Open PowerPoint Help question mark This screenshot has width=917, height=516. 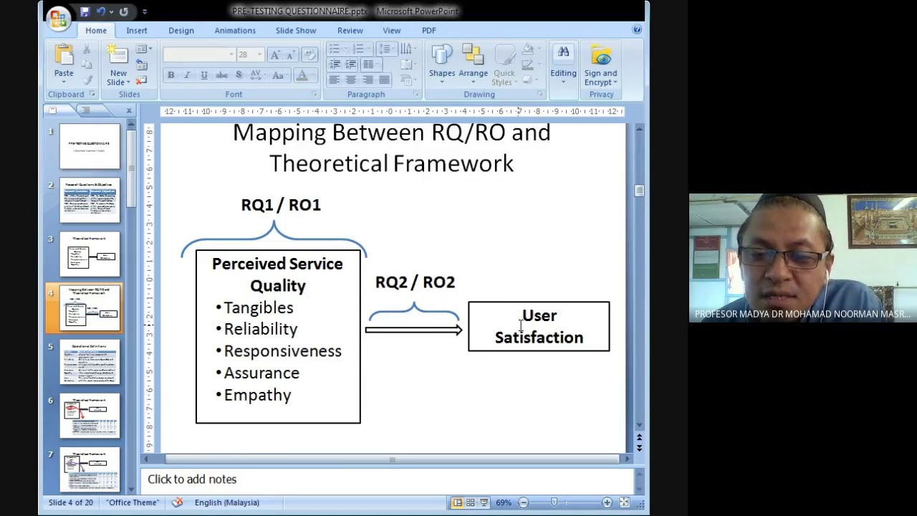tap(636, 30)
